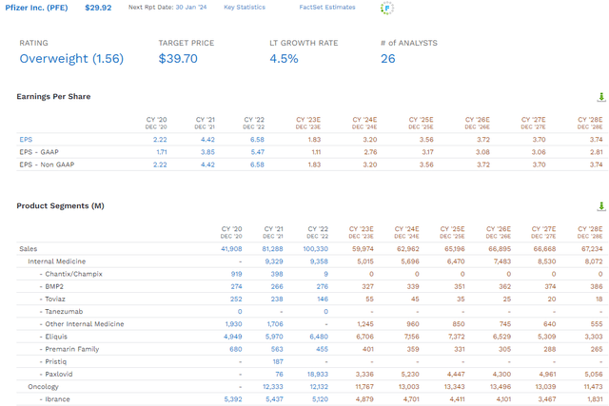Viewport: 609px width, 406px height.
Task: Select the Internal Medicine segment row
Action: (312, 261)
